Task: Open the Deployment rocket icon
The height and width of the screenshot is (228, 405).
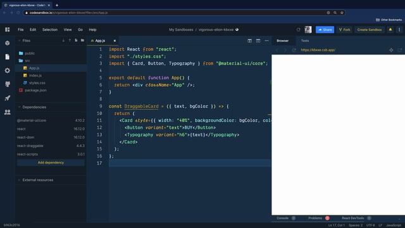Action: pos(7,98)
